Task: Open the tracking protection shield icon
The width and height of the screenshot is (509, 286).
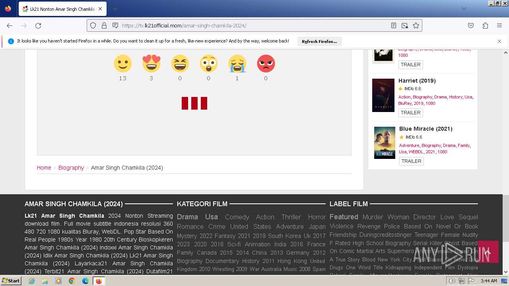Action: 93,25
